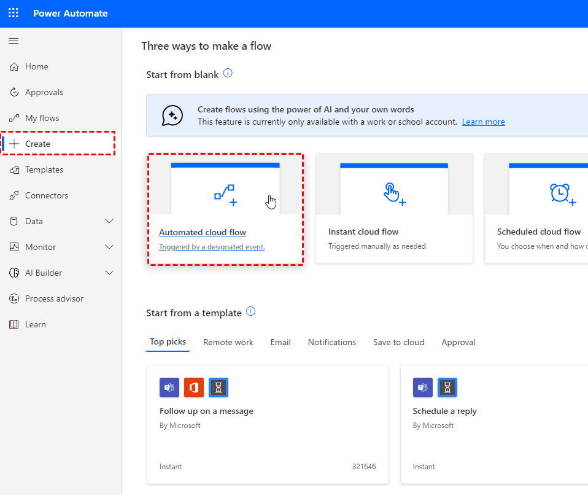Click the Process advisor icon
This screenshot has width=588, height=495.
click(14, 298)
